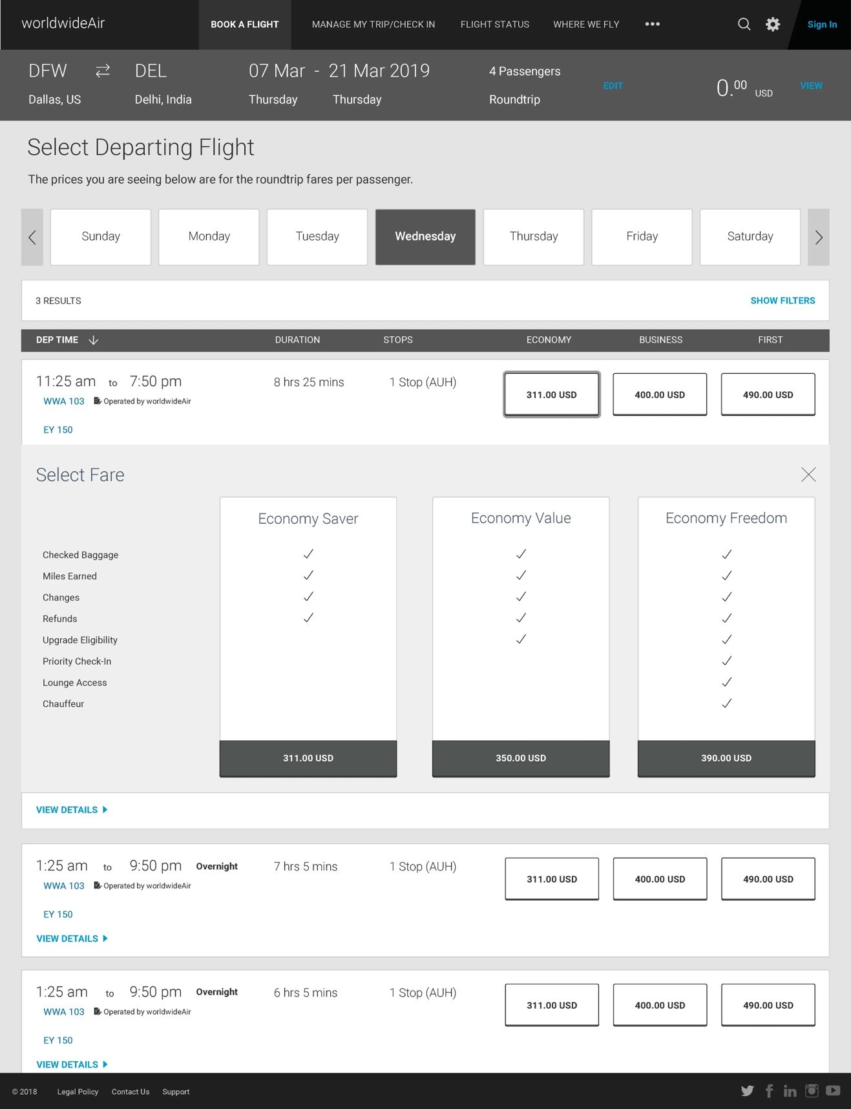This screenshot has height=1109, width=851.
Task: Close the Select Fare panel
Action: click(808, 475)
